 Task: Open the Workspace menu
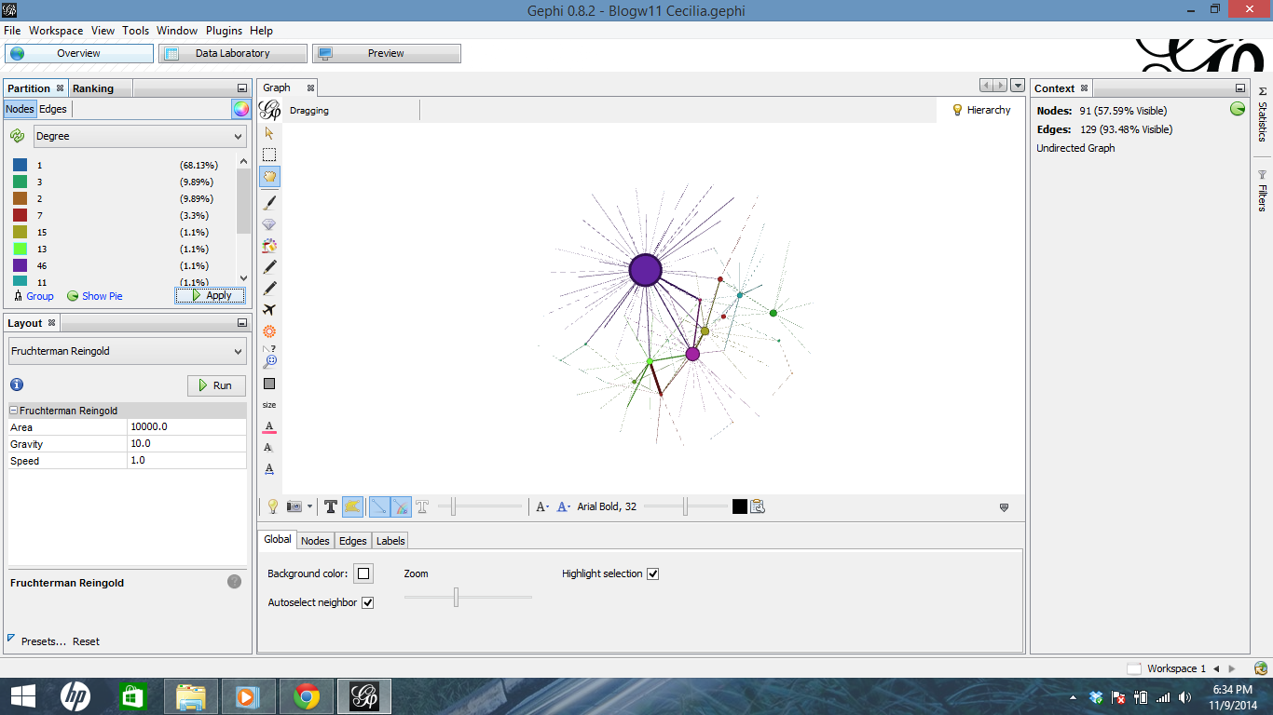(x=56, y=31)
